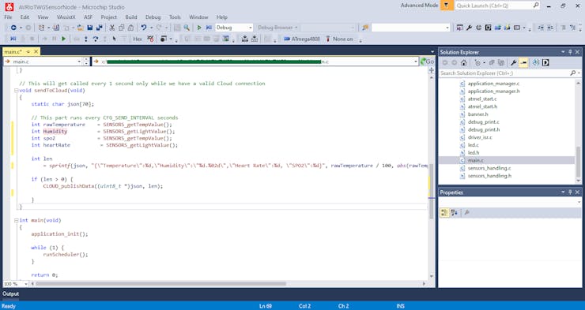Cut selection with the scissors icon
Viewport: 585px width, 310px height.
[112, 28]
